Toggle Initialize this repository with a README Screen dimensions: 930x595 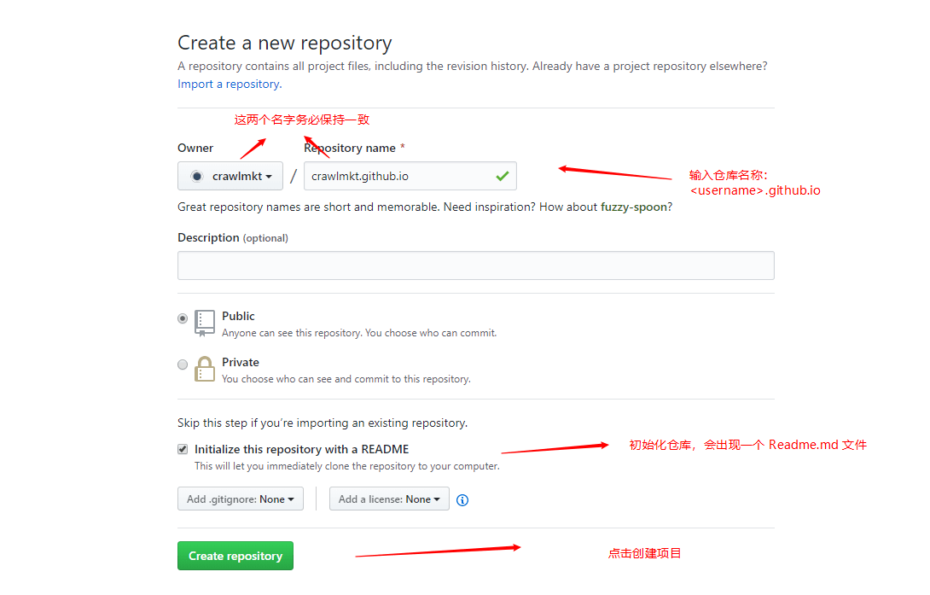pyautogui.click(x=183, y=449)
